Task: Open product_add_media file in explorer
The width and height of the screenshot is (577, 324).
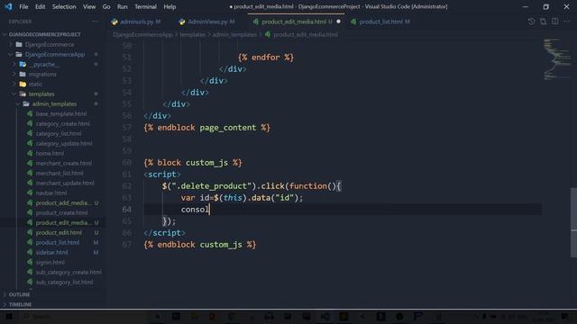Action: coord(64,202)
